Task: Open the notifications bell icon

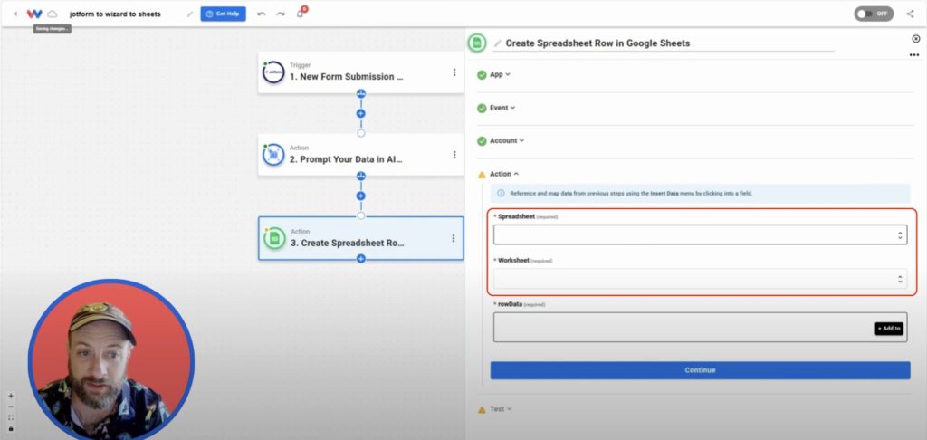Action: point(301,13)
